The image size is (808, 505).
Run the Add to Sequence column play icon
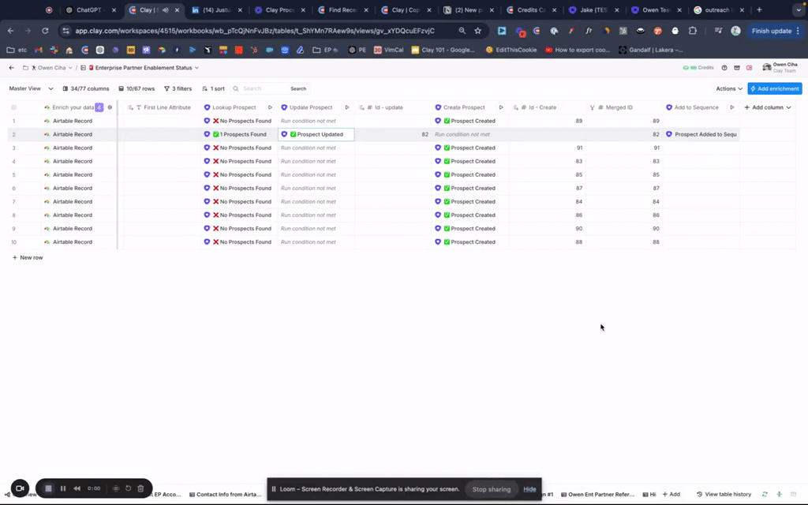pos(732,107)
